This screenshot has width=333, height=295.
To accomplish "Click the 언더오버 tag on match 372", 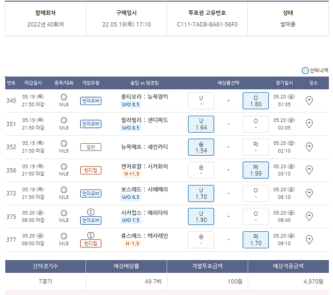I will point(91,194).
